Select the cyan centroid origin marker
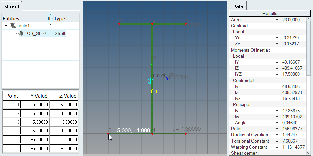The height and width of the screenshot is (156, 313). [x=150, y=81]
